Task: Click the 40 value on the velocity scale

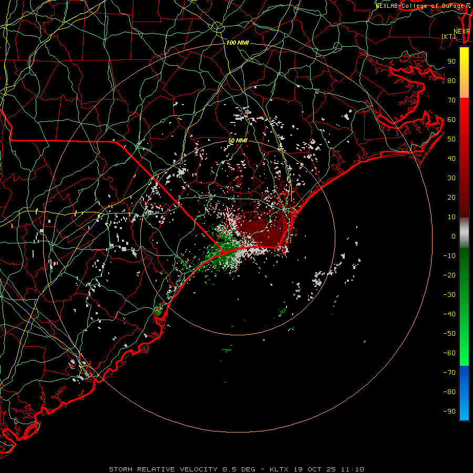Action: (451, 158)
